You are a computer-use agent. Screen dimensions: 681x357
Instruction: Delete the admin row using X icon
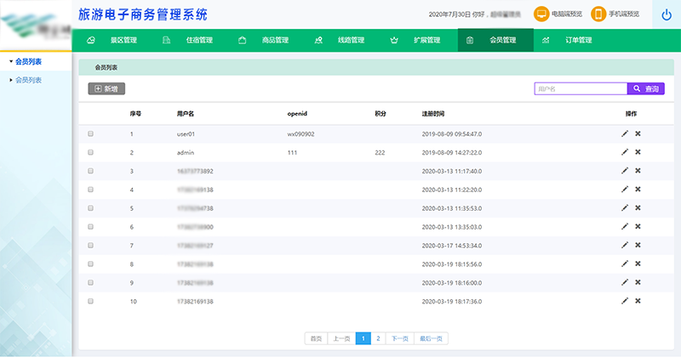[x=638, y=152]
